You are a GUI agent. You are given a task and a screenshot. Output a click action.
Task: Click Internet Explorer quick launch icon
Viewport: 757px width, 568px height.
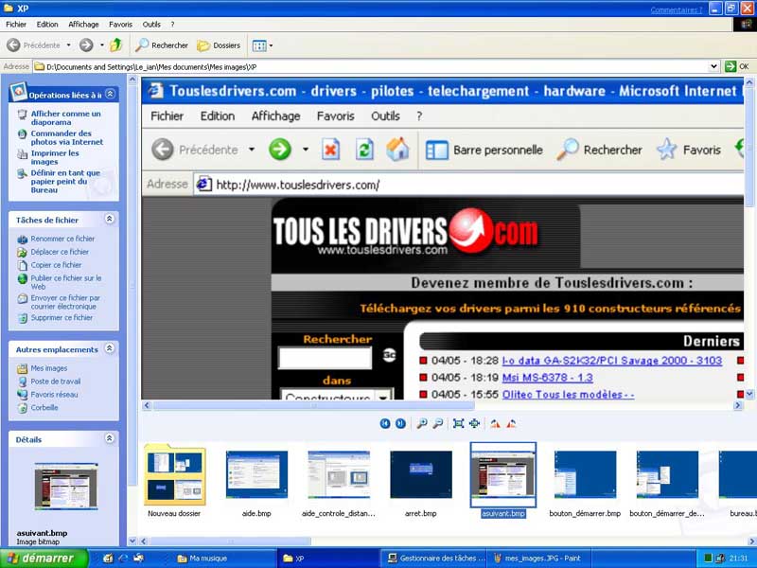click(x=123, y=559)
